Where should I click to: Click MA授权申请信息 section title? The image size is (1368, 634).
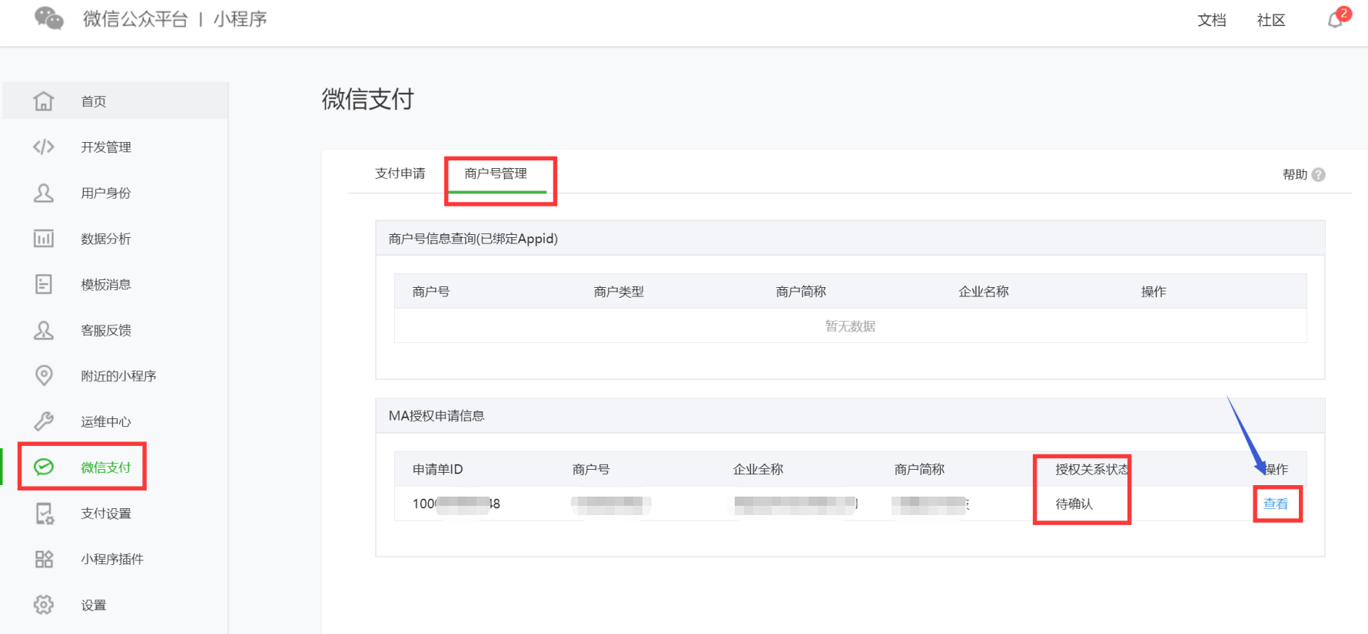coord(437,416)
